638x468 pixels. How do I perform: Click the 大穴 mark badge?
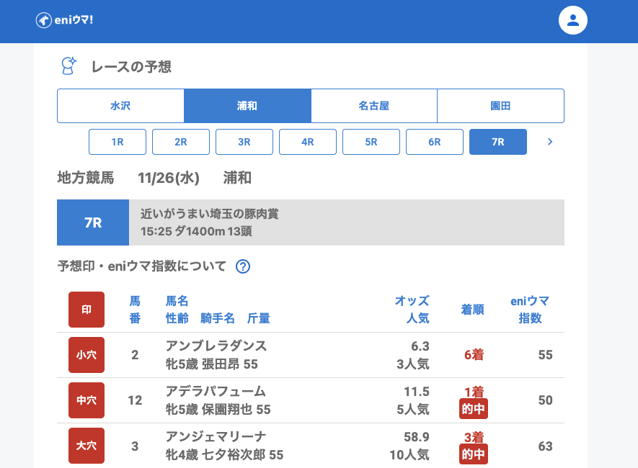click(x=87, y=446)
